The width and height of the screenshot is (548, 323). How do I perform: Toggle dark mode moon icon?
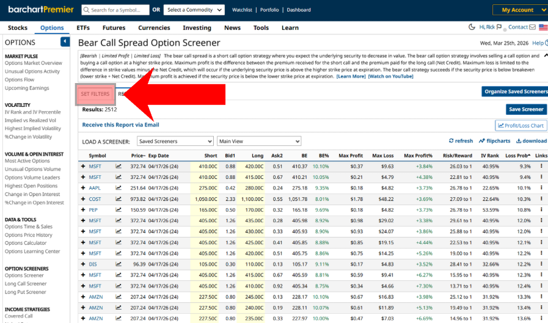(x=471, y=27)
